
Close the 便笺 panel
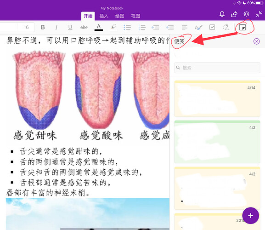tap(257, 41)
